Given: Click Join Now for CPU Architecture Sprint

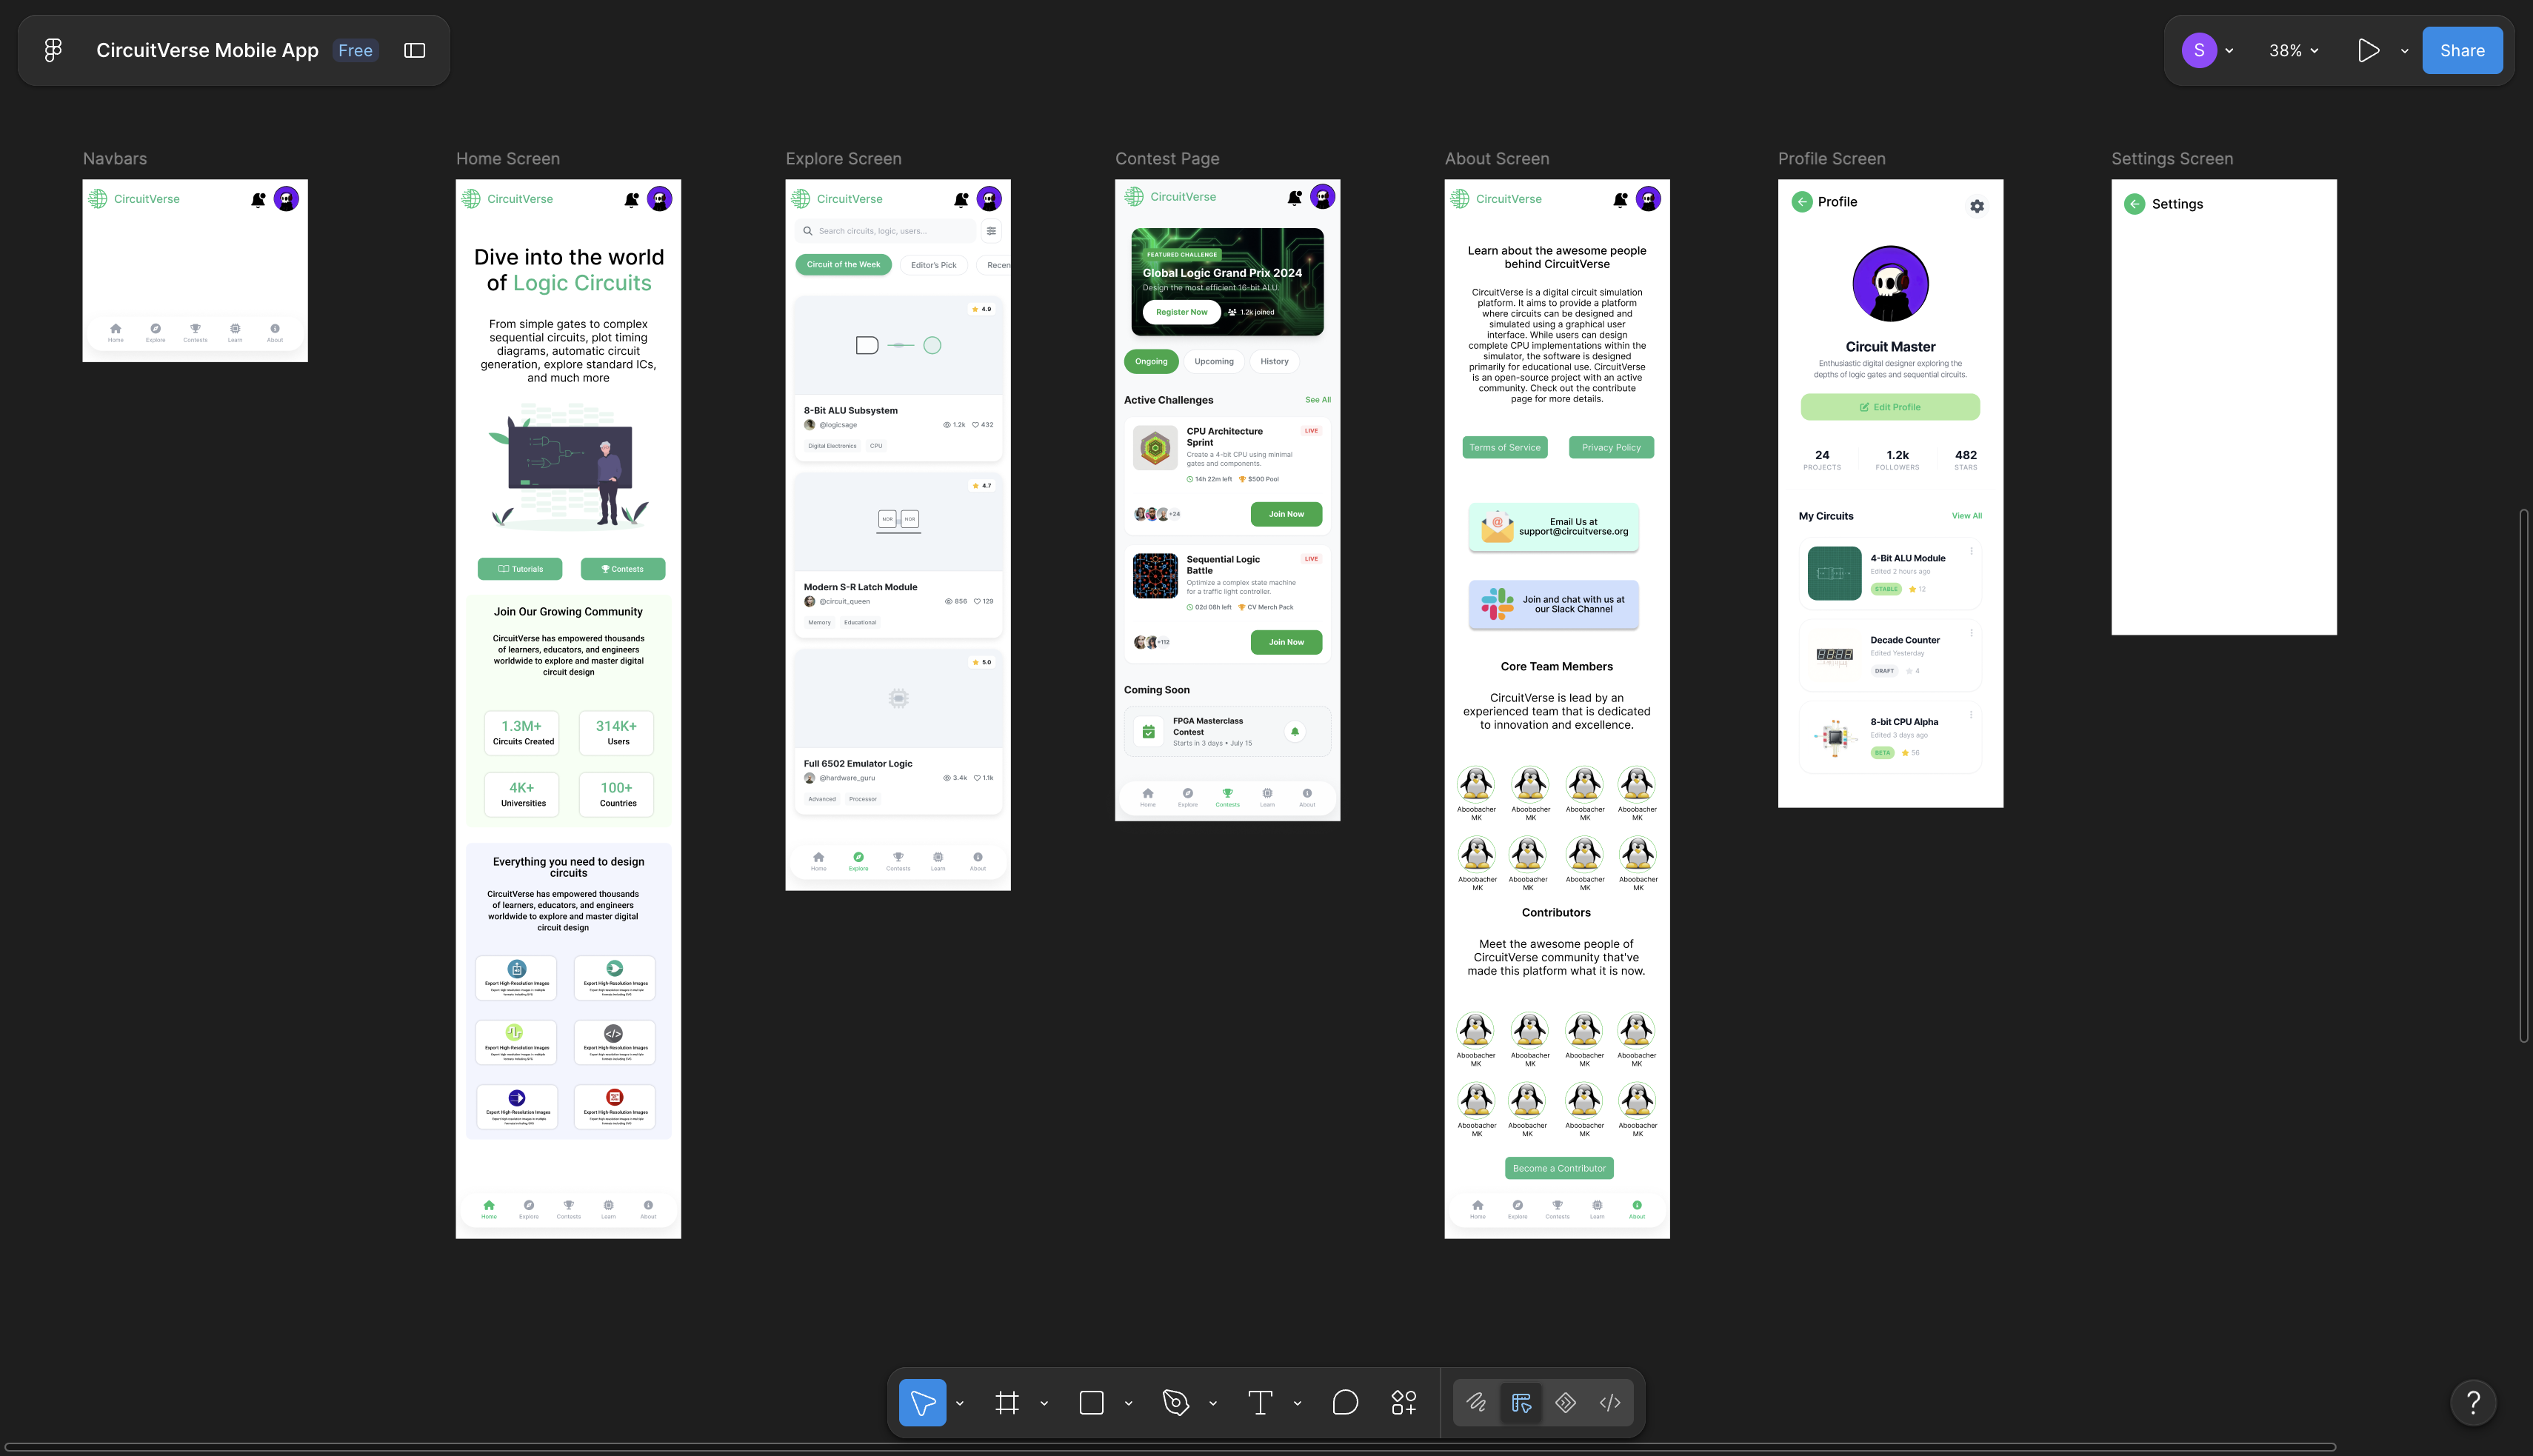Looking at the screenshot, I should (1286, 514).
